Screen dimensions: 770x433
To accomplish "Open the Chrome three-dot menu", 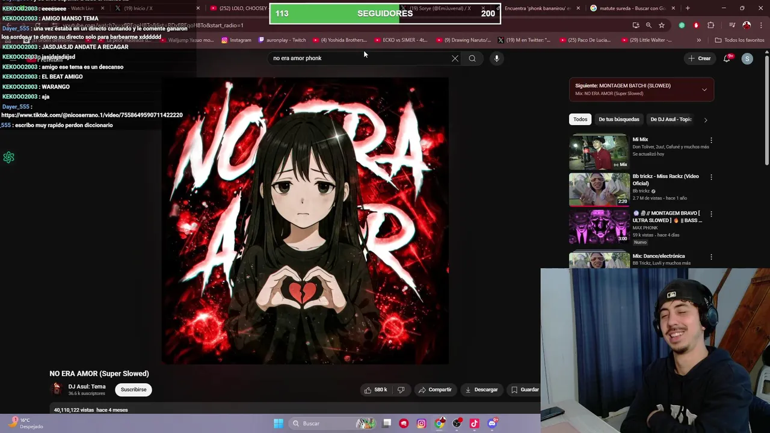I will coord(760,25).
